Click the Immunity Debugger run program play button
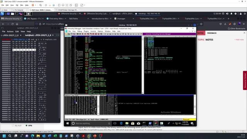The image size is (247, 139). pyautogui.click(x=83, y=34)
